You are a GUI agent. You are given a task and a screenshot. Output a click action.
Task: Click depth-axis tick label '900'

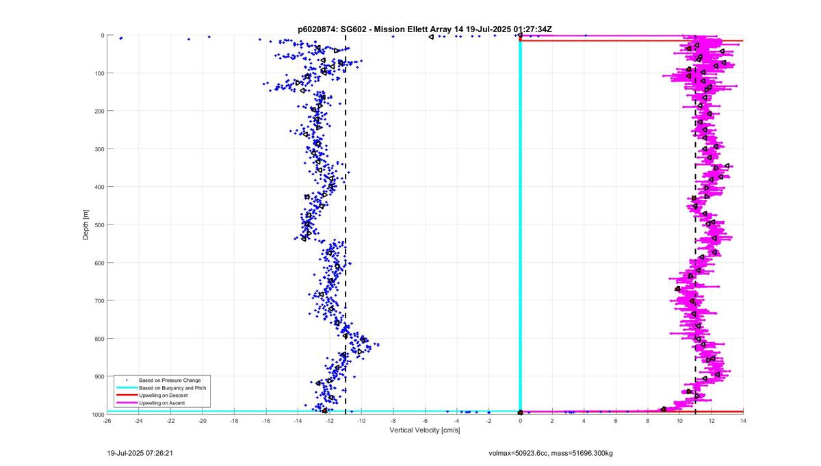(x=99, y=376)
